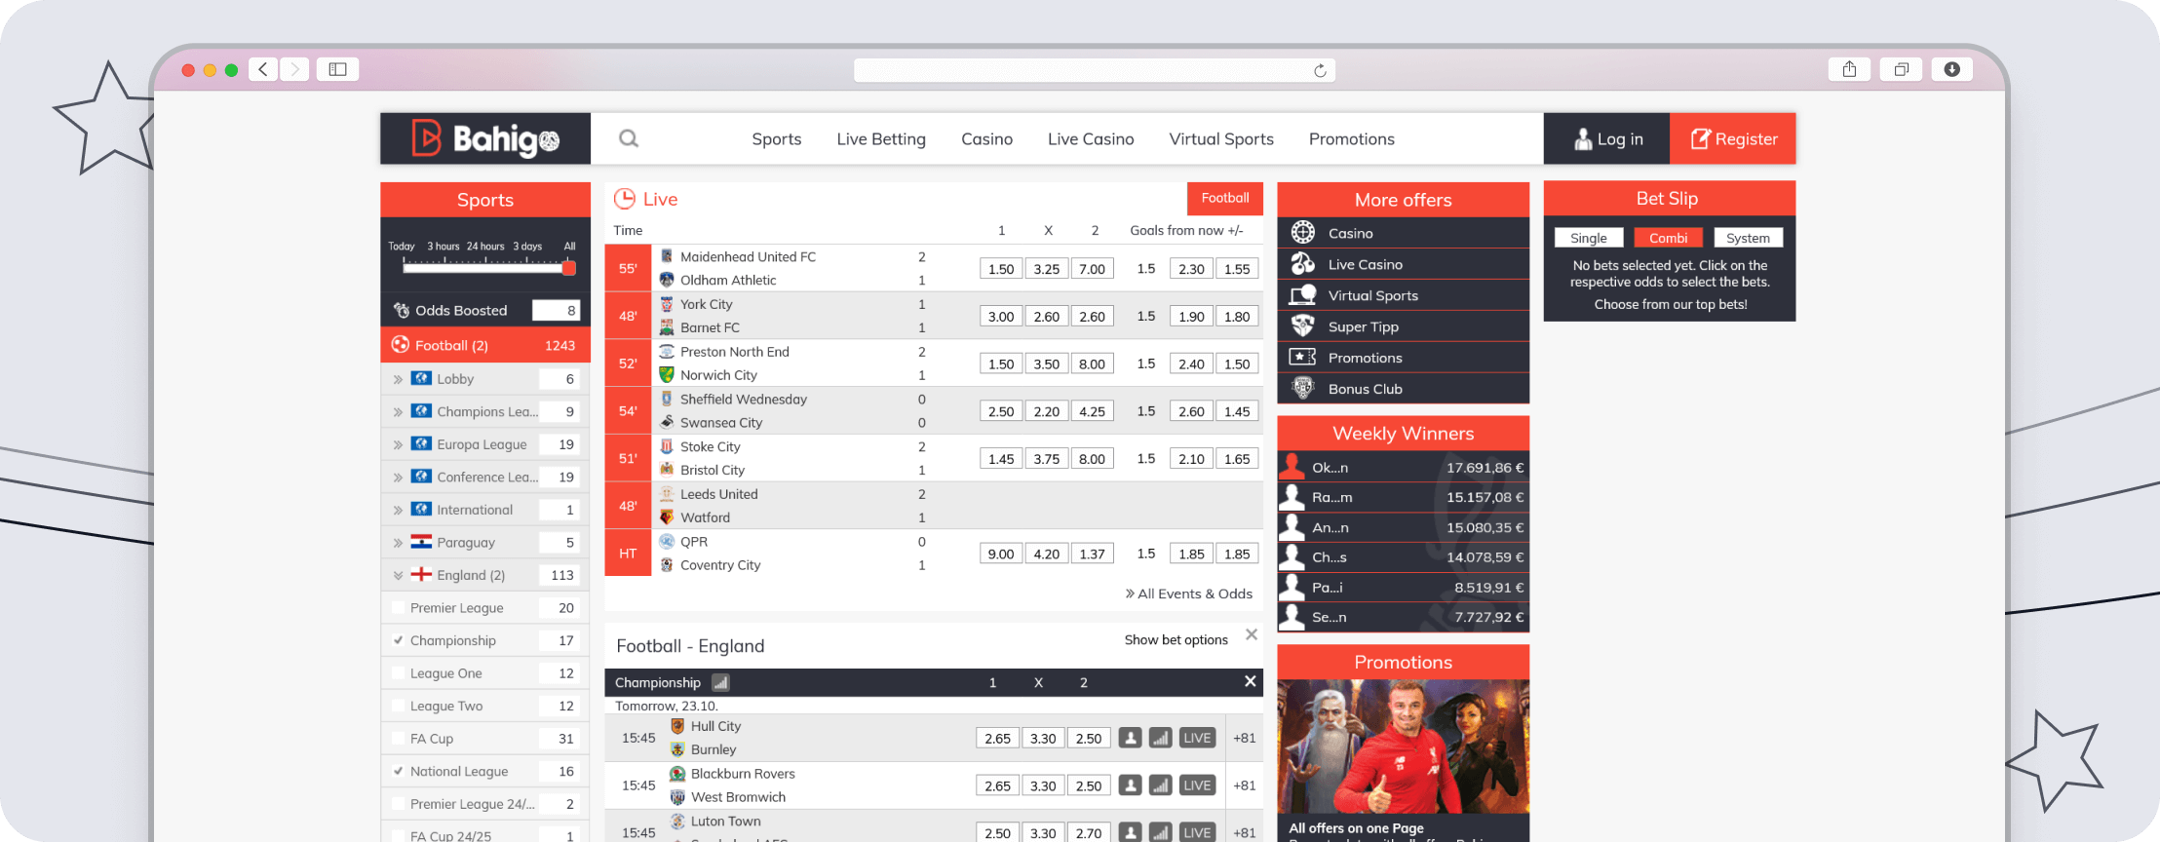Open statistics icon for Hull City match
The width and height of the screenshot is (2160, 842).
[x=1160, y=738]
